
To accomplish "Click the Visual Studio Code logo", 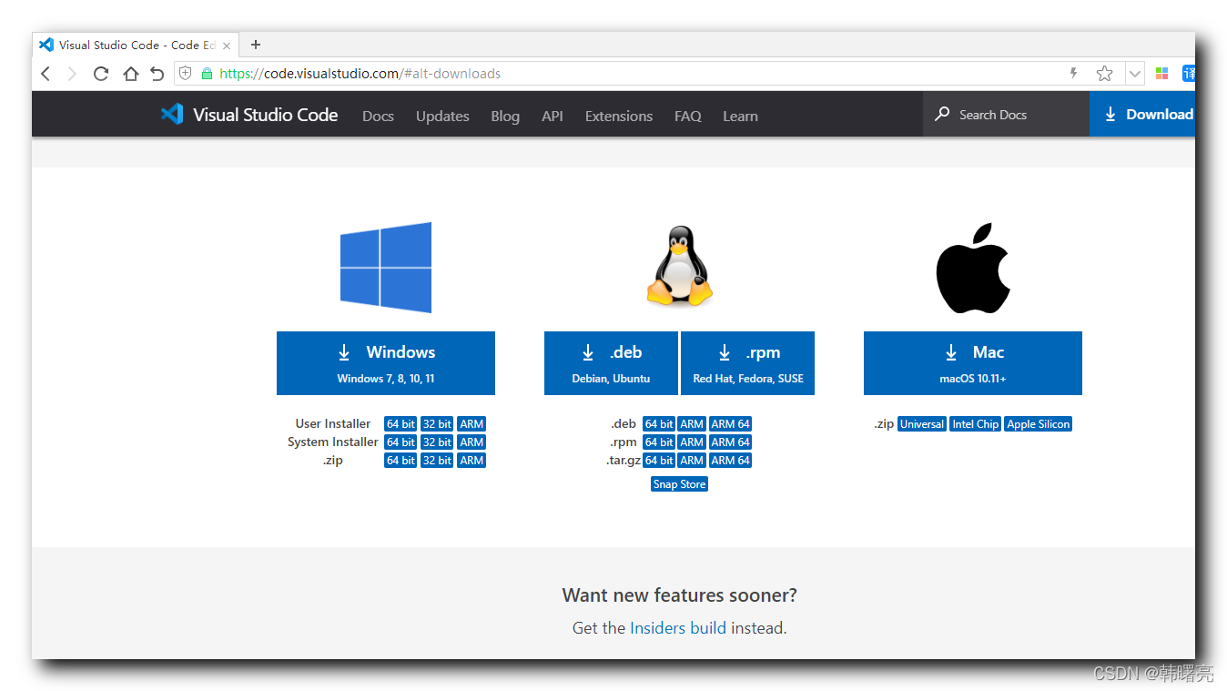I will (249, 115).
